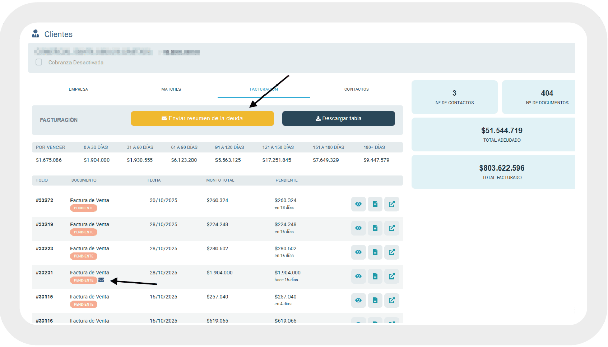Click folio #33272

point(45,200)
